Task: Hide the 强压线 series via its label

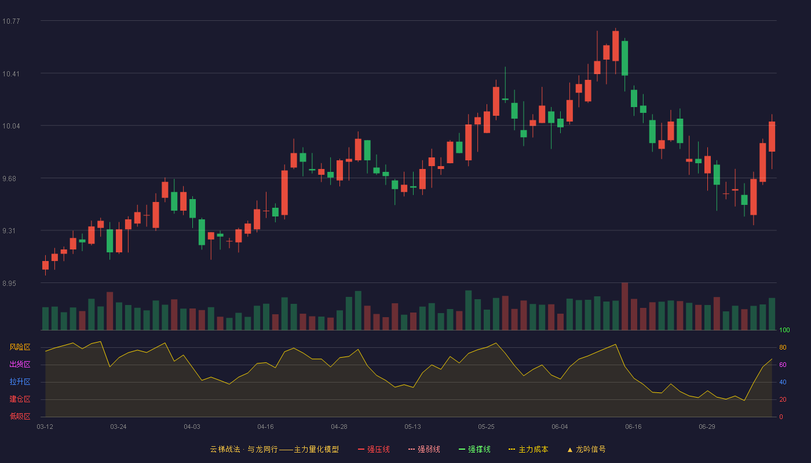Action: (378, 449)
